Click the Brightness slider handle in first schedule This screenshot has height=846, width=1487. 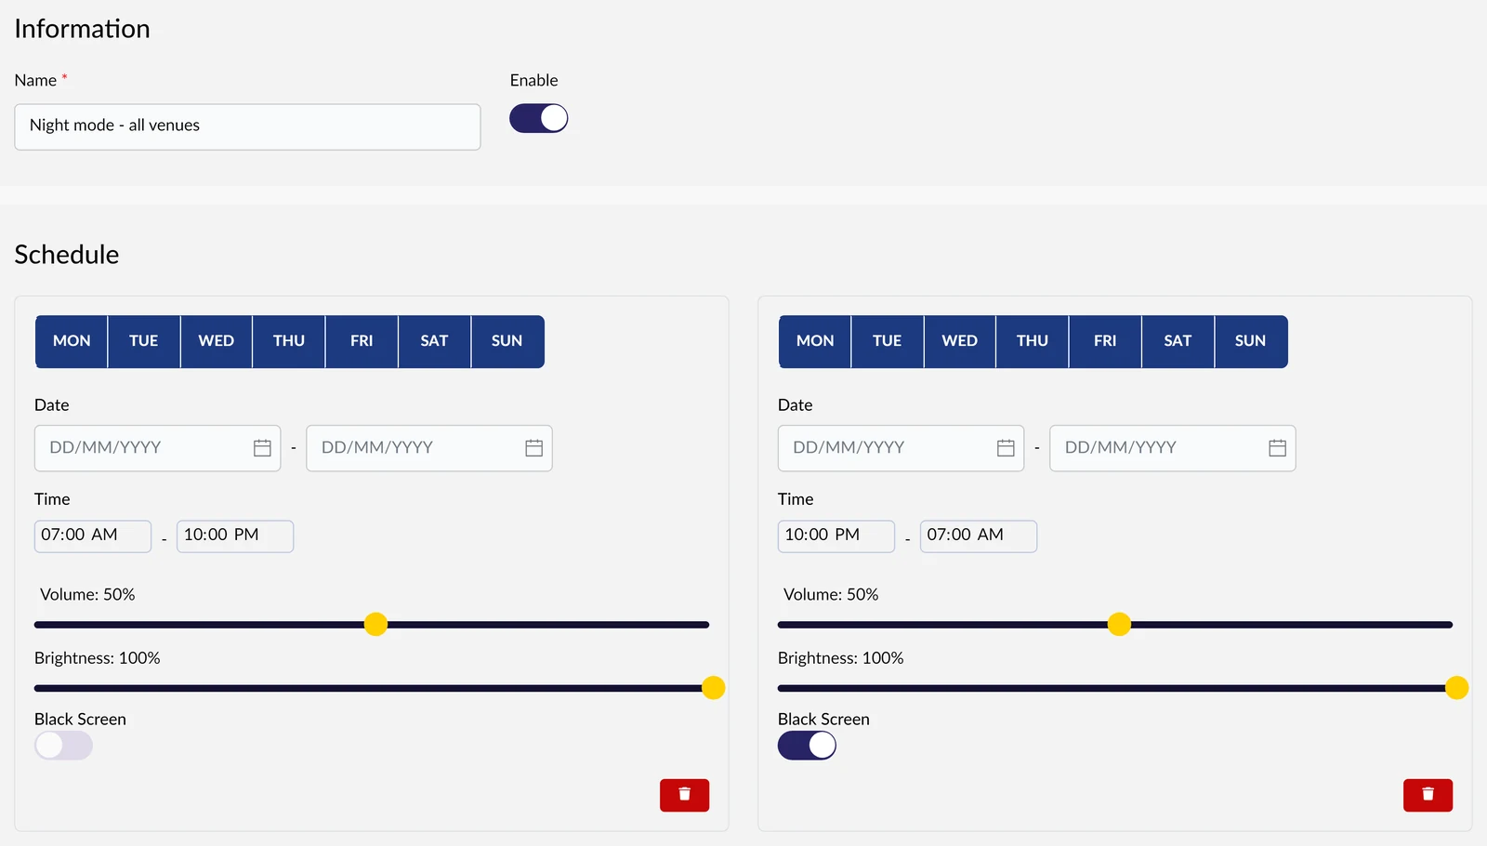click(713, 688)
